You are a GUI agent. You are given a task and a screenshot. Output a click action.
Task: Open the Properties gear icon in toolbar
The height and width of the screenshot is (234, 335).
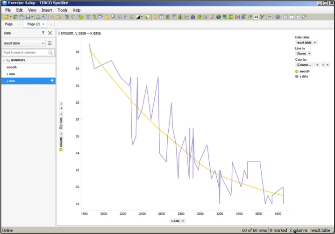(x=278, y=17)
